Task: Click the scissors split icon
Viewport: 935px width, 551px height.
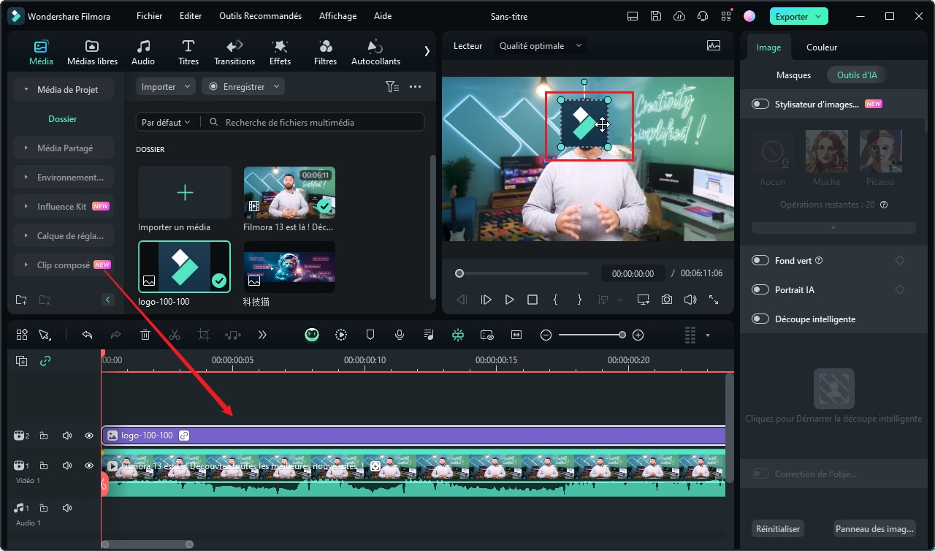Action: click(x=175, y=335)
